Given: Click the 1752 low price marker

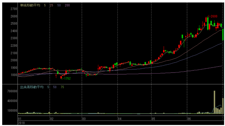Looking at the screenshot, I should [66, 78].
